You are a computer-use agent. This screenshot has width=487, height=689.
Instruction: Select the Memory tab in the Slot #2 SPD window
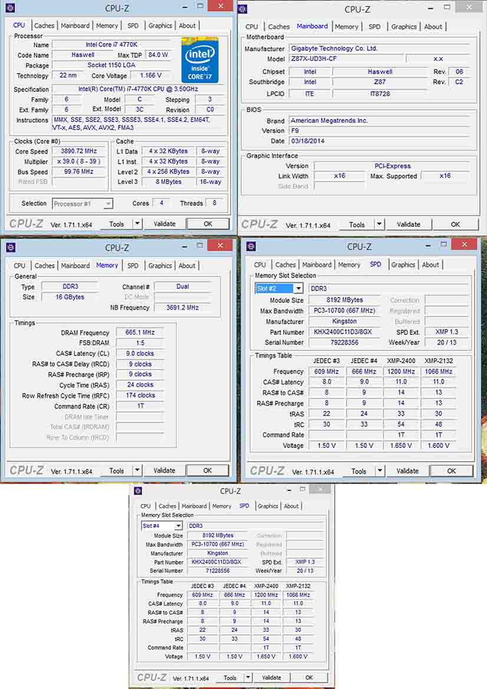coord(349,265)
